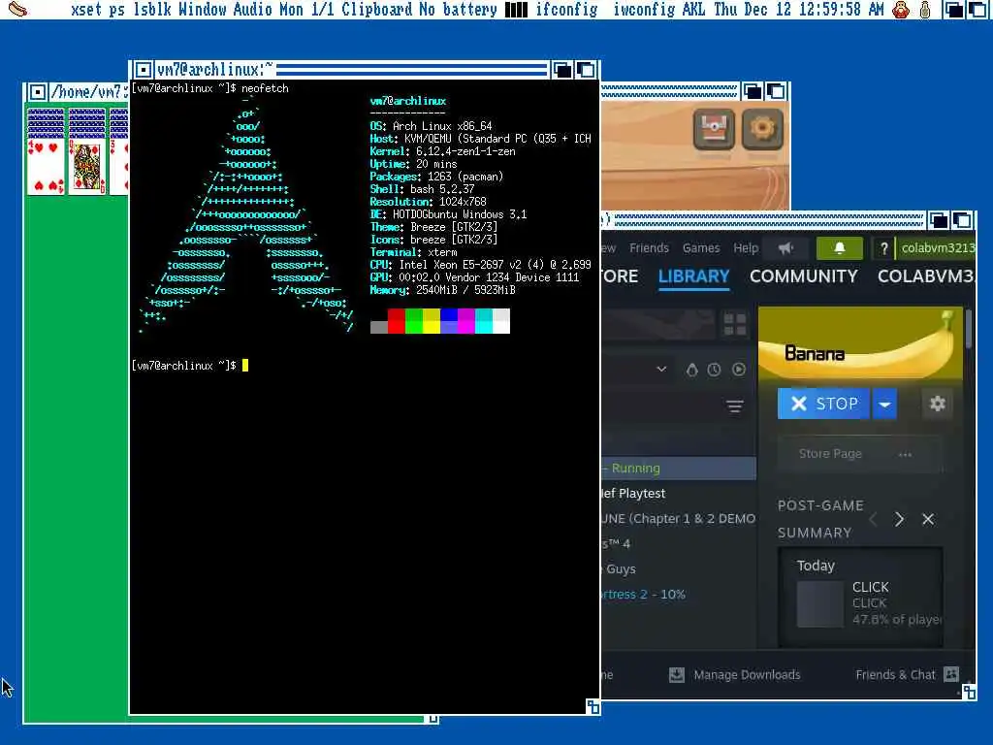
Task: Click the ifconfig item in the top bar
Action: (566, 10)
